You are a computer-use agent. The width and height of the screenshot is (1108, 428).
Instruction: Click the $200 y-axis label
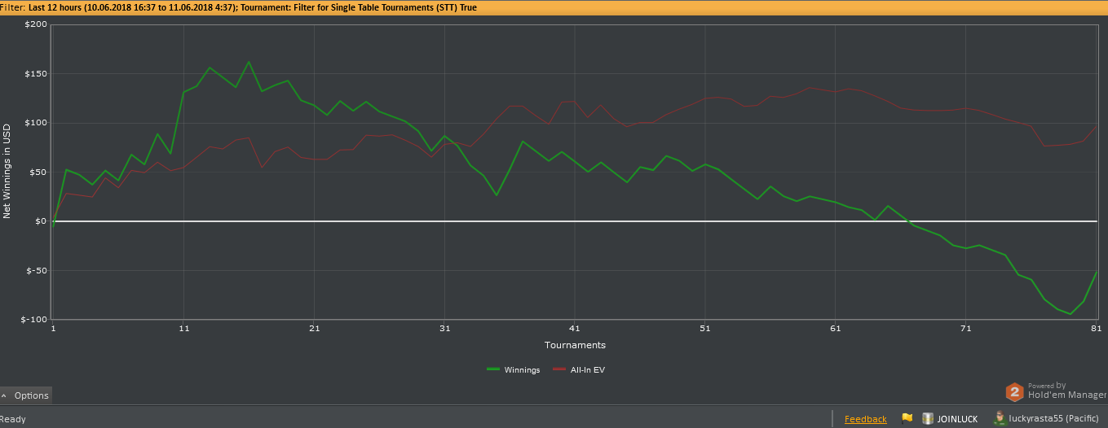(x=35, y=24)
